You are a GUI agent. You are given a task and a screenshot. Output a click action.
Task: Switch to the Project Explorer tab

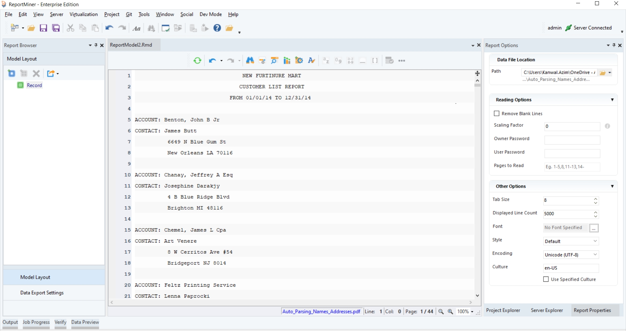coord(503,310)
